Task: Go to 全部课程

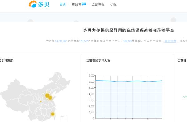Action: pos(98,4)
